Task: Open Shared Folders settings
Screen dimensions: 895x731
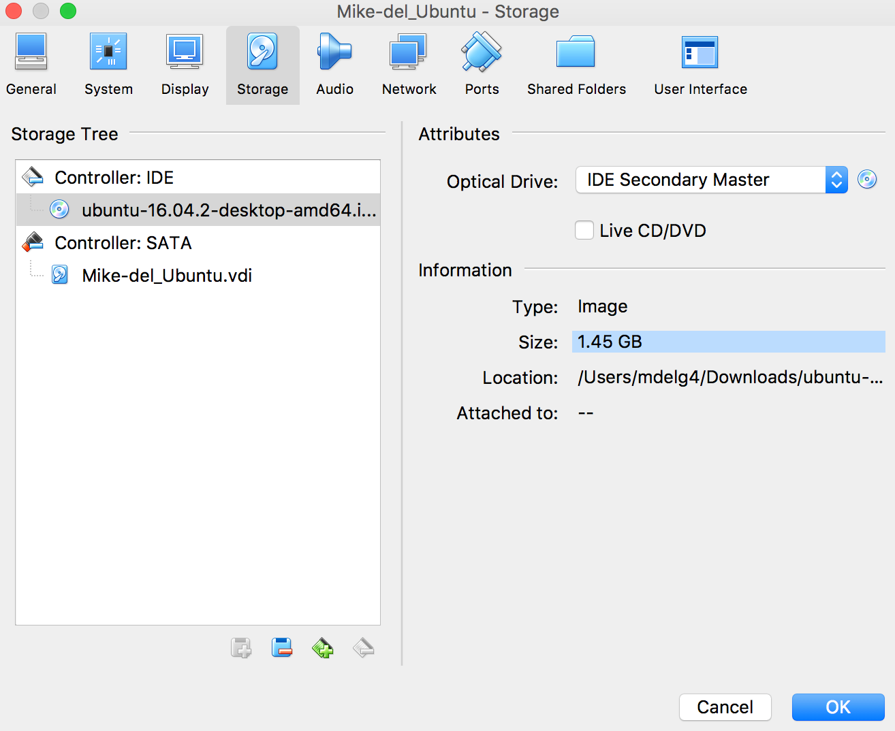Action: point(576,65)
